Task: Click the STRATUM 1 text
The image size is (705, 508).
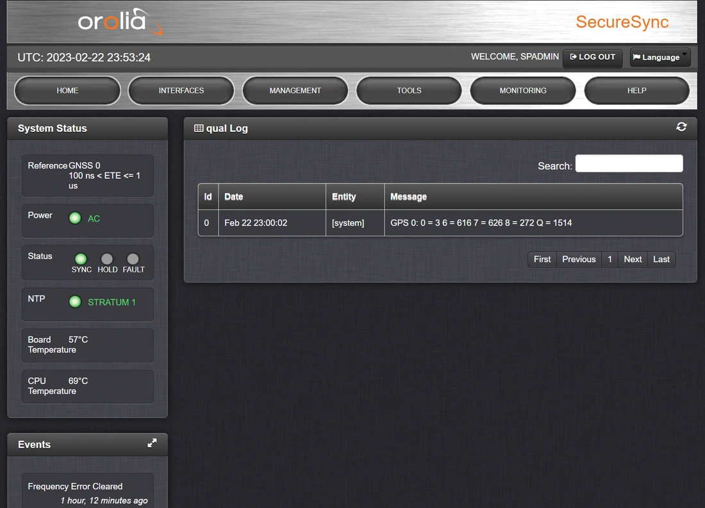Action: pyautogui.click(x=112, y=302)
